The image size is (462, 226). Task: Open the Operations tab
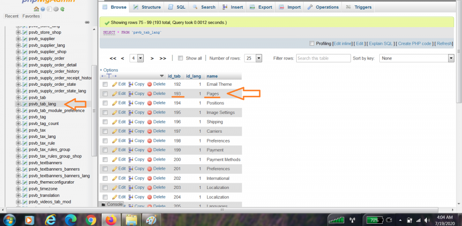[x=322, y=7]
